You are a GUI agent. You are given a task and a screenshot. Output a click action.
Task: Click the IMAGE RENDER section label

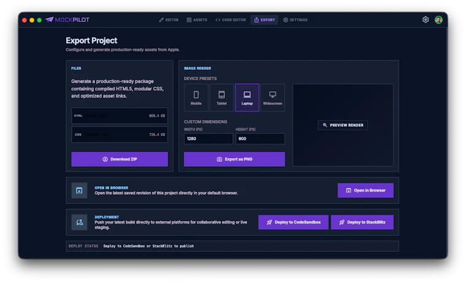click(197, 69)
